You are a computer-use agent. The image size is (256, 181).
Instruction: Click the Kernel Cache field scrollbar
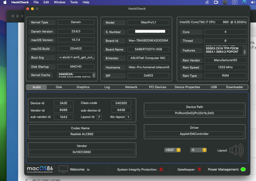94,75
